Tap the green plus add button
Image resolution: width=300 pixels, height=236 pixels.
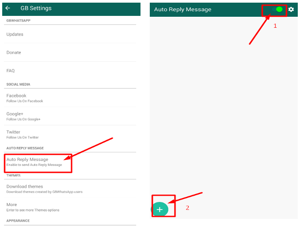159,210
